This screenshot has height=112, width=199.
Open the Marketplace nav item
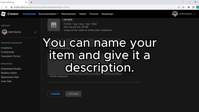tap(68, 14)
